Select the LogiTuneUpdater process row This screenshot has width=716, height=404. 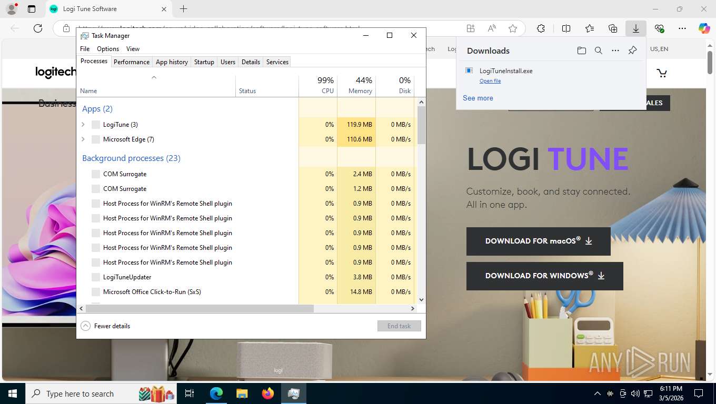click(x=247, y=277)
